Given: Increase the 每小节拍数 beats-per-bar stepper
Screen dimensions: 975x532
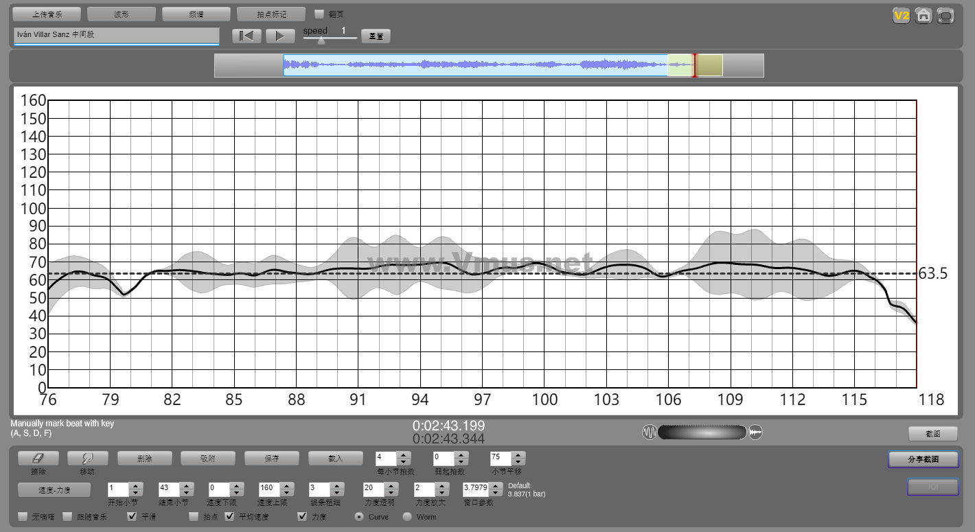Looking at the screenshot, I should 404,454.
